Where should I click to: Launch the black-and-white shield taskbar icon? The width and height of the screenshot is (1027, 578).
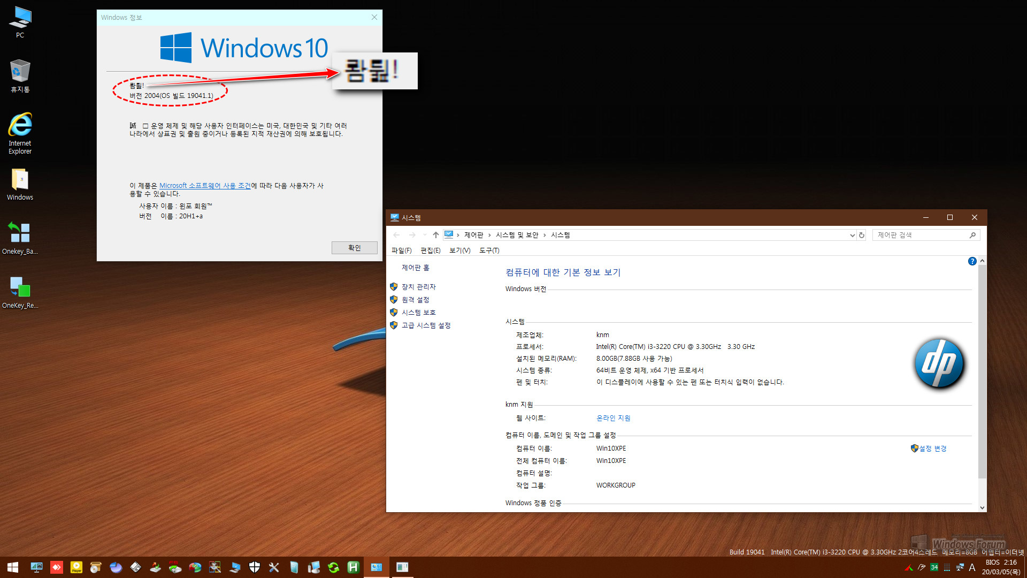tap(255, 567)
